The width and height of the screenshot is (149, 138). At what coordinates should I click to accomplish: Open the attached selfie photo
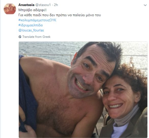(x=83, y=90)
